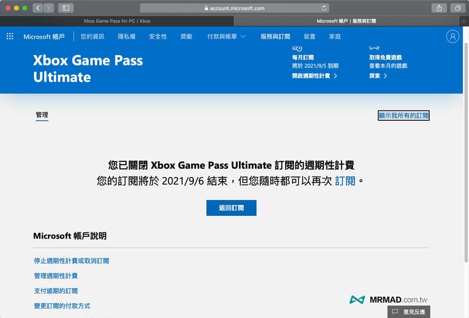Open 支付逾期的訂閱 help link
This screenshot has width=469, height=318.
[x=56, y=291]
